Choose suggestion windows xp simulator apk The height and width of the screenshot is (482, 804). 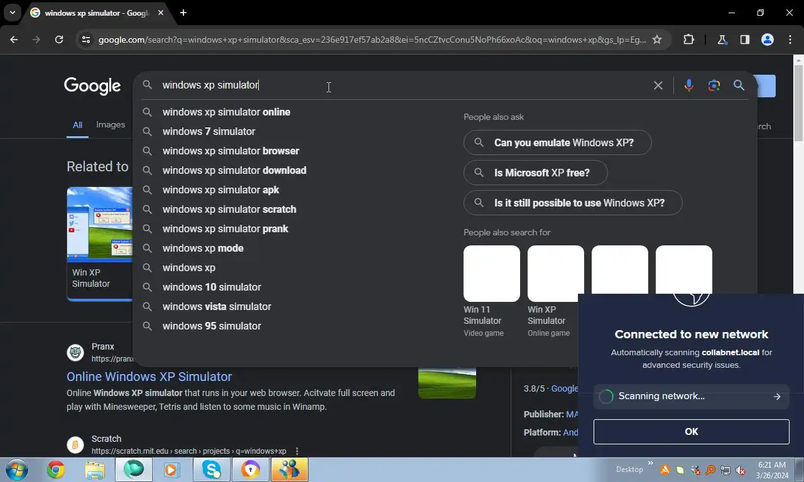(220, 190)
